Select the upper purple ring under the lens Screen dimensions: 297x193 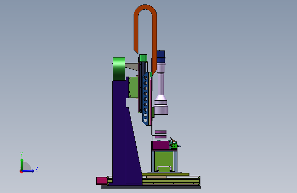pyautogui.click(x=161, y=132)
